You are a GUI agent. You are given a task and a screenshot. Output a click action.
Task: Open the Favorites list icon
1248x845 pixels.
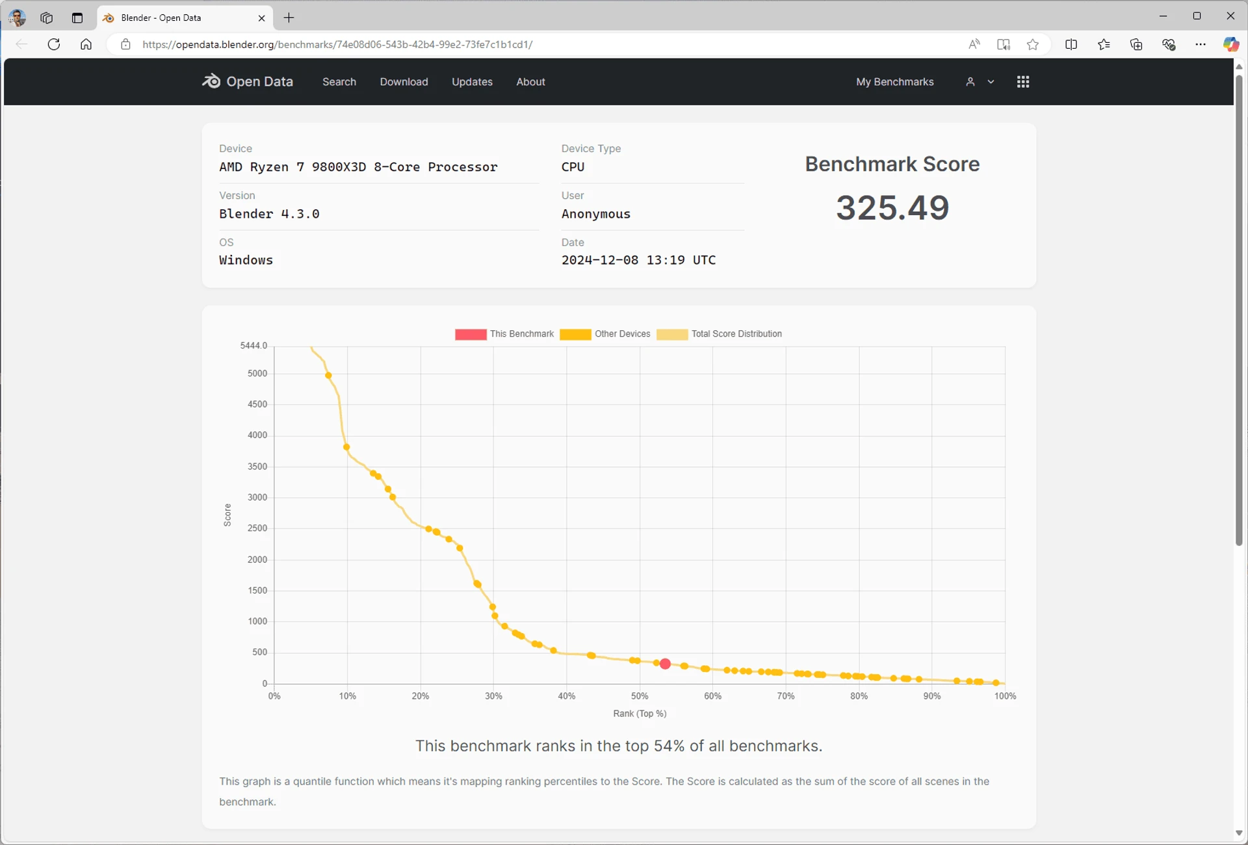coord(1104,44)
